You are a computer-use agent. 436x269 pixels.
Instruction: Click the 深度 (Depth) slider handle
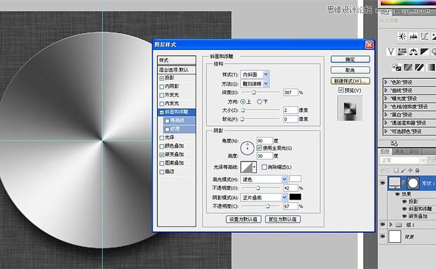(x=254, y=92)
